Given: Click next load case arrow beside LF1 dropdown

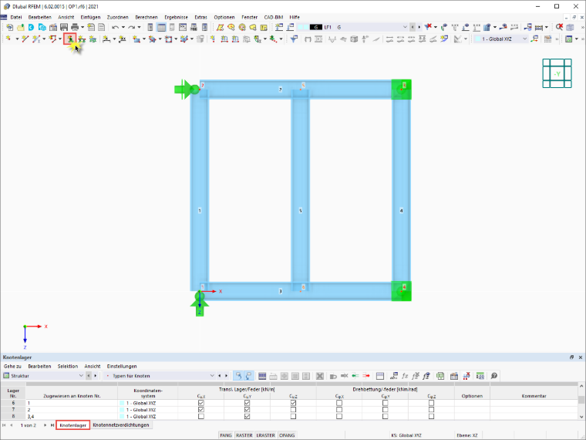Looking at the screenshot, I should tap(419, 27).
